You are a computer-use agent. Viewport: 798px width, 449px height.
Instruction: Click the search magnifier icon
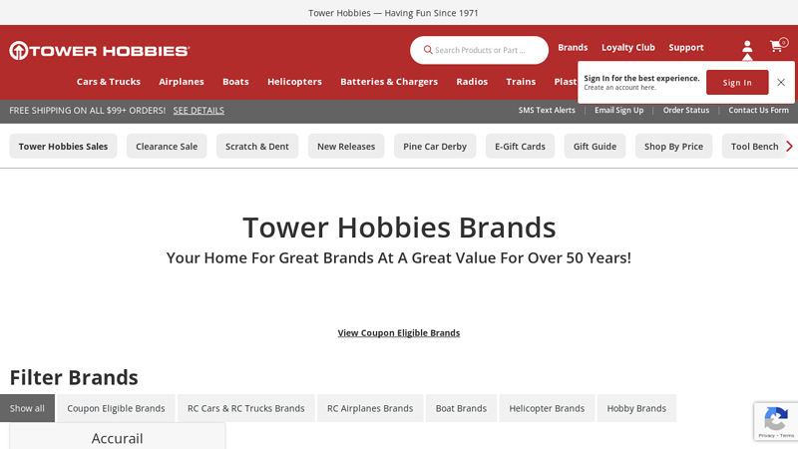pyautogui.click(x=428, y=50)
